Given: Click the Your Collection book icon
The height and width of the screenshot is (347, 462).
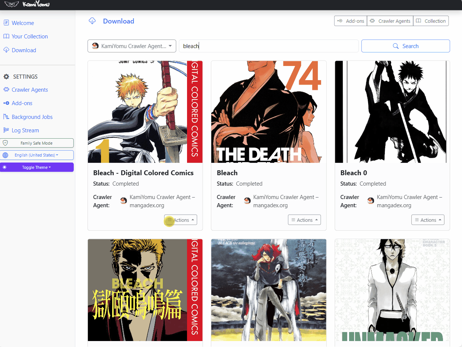Looking at the screenshot, I should pyautogui.click(x=6, y=37).
